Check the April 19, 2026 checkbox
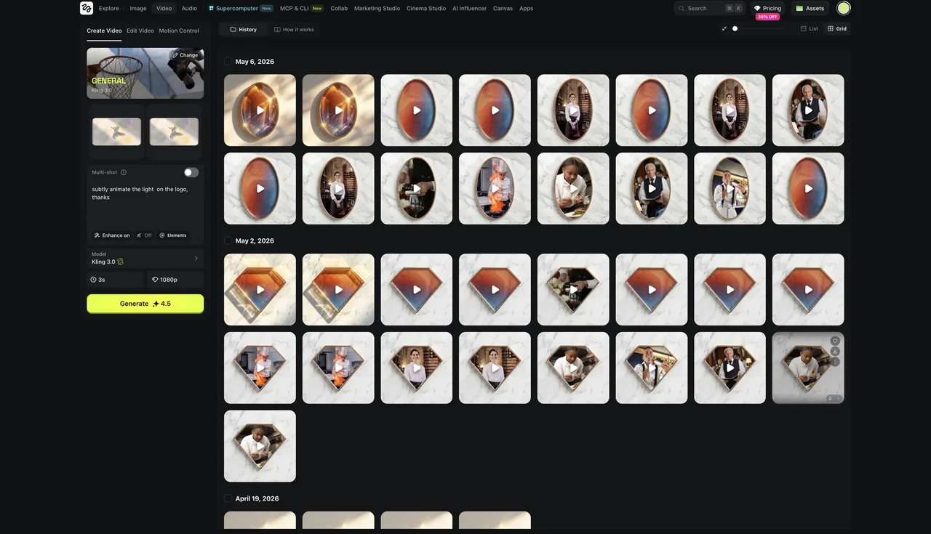931x534 pixels. click(228, 498)
